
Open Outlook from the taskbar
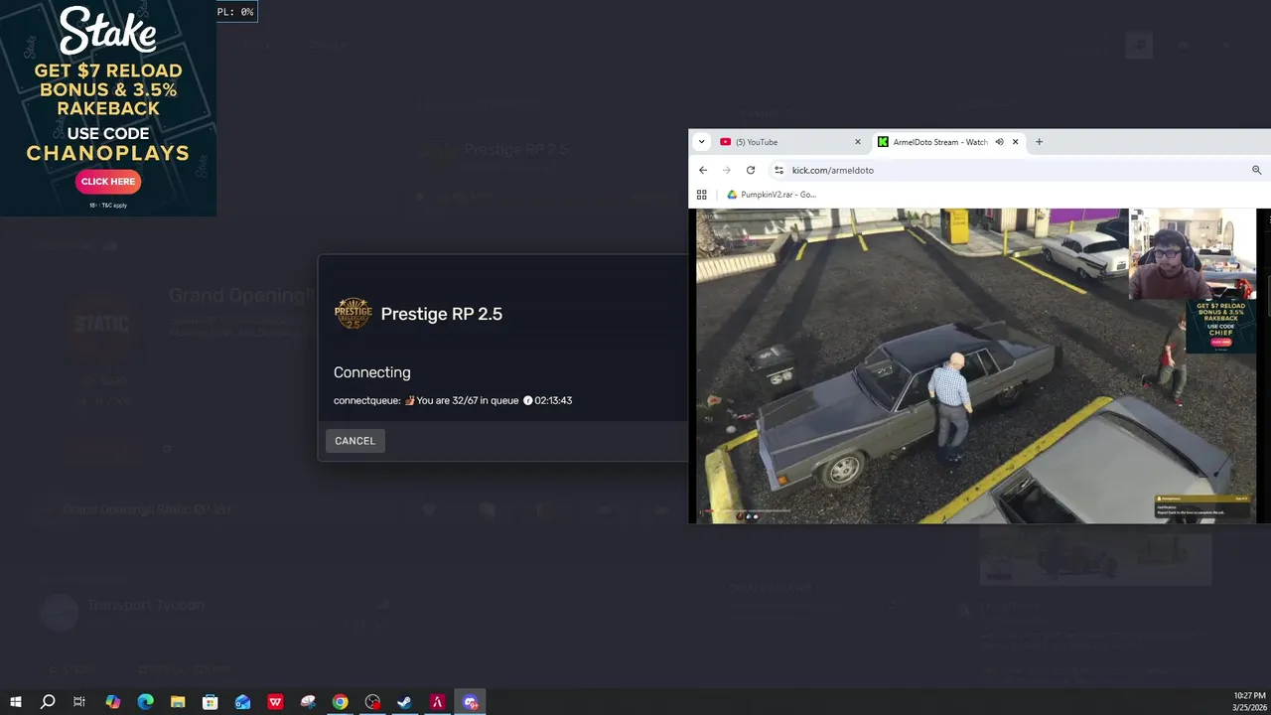point(242,702)
